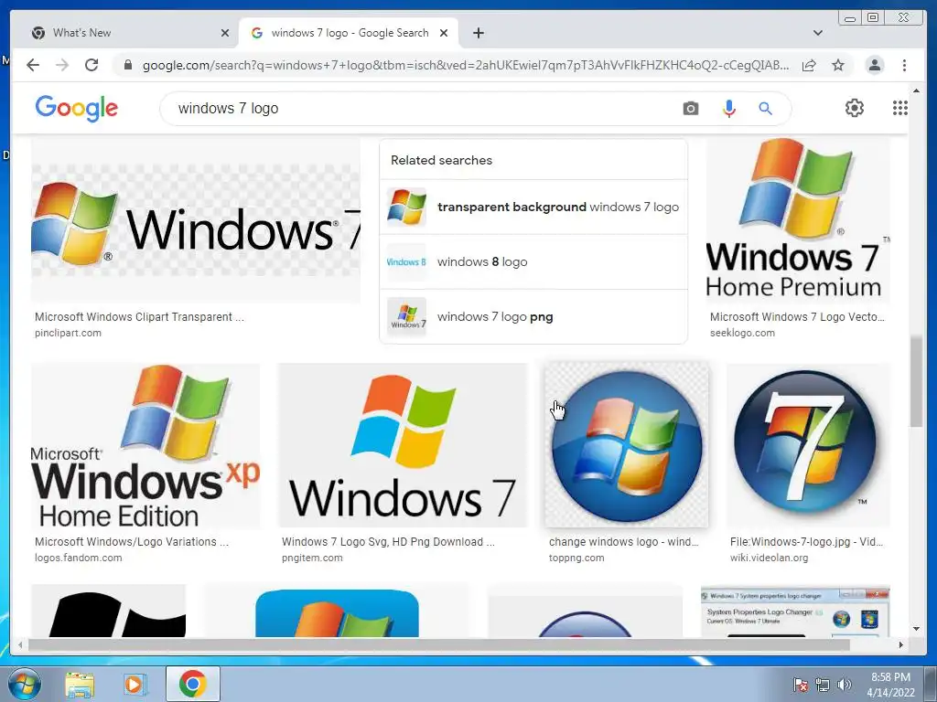This screenshot has height=702, width=937.
Task: Click the change windows logo title
Action: [623, 542]
